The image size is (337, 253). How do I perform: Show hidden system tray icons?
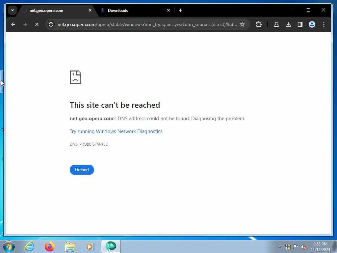(280, 247)
